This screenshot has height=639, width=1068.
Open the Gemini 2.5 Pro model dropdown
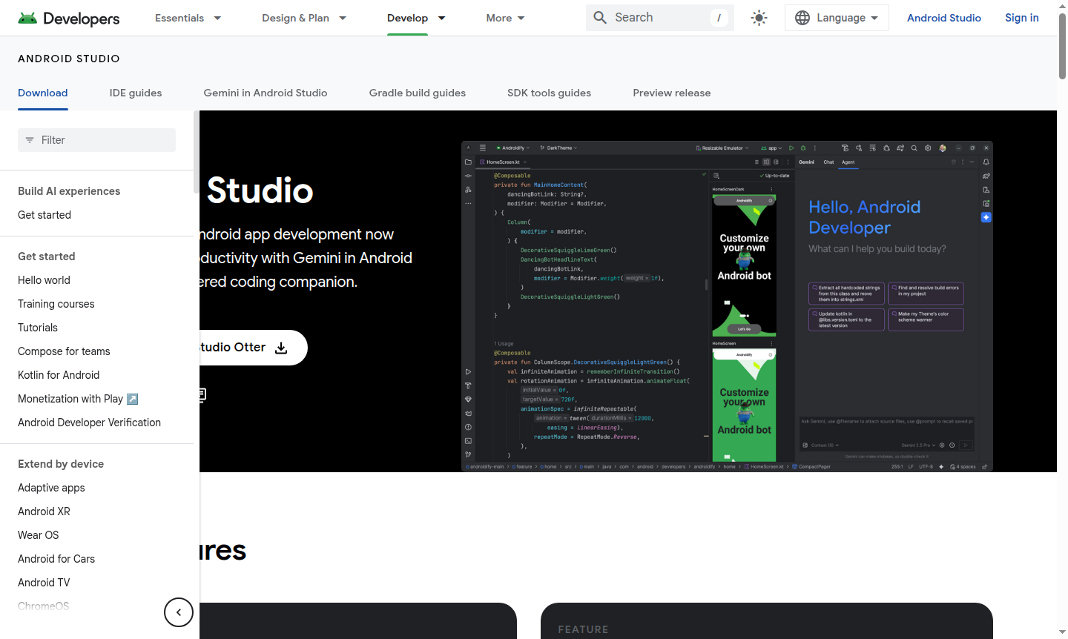(x=915, y=445)
